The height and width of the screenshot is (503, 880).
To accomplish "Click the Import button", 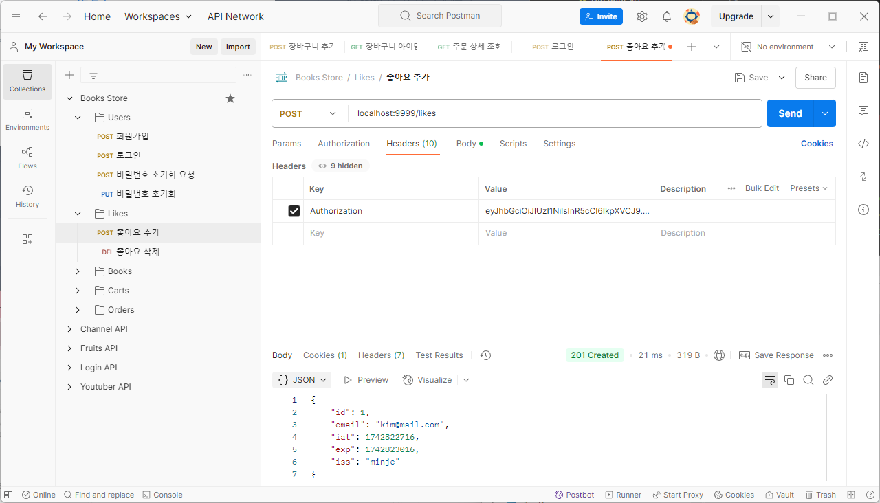I will 238,47.
